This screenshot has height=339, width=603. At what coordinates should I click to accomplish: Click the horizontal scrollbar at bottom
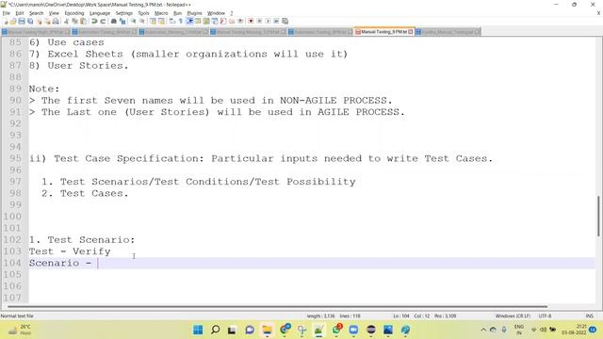[x=277, y=307]
